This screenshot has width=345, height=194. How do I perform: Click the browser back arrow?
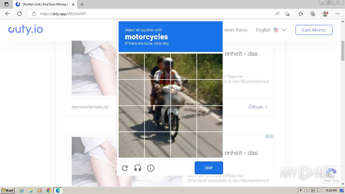(x=8, y=14)
